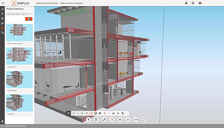Image resolution: width=224 pixels, height=128 pixels.
Task: Toggle the Y axis section plane
Action: click(78, 113)
